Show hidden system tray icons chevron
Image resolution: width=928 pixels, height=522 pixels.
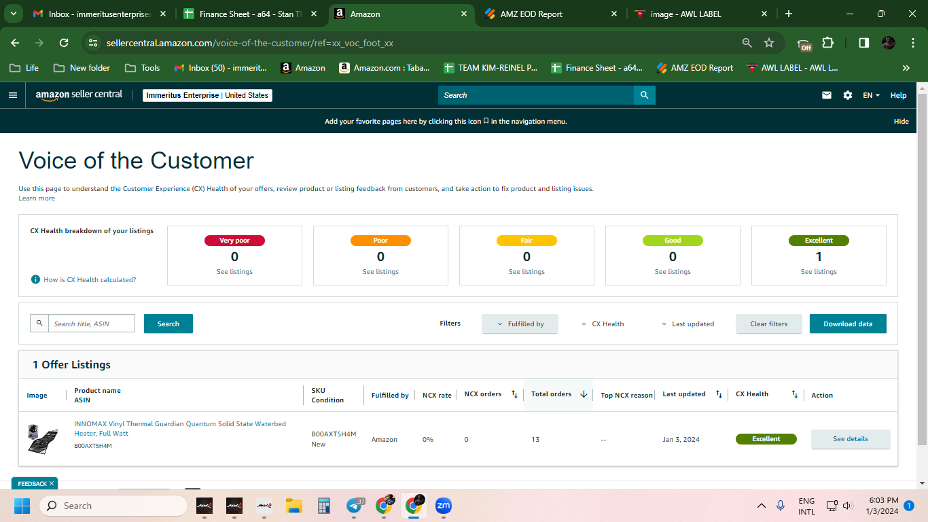[x=762, y=506]
